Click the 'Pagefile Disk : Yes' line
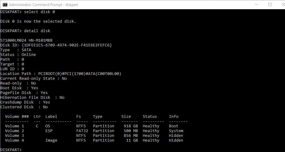Screen dimensions: 285x152 point(24,93)
